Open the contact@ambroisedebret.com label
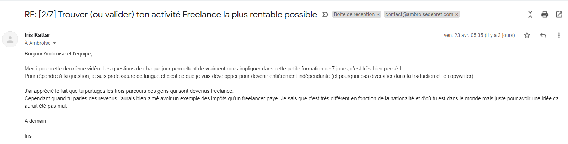 pyautogui.click(x=419, y=14)
